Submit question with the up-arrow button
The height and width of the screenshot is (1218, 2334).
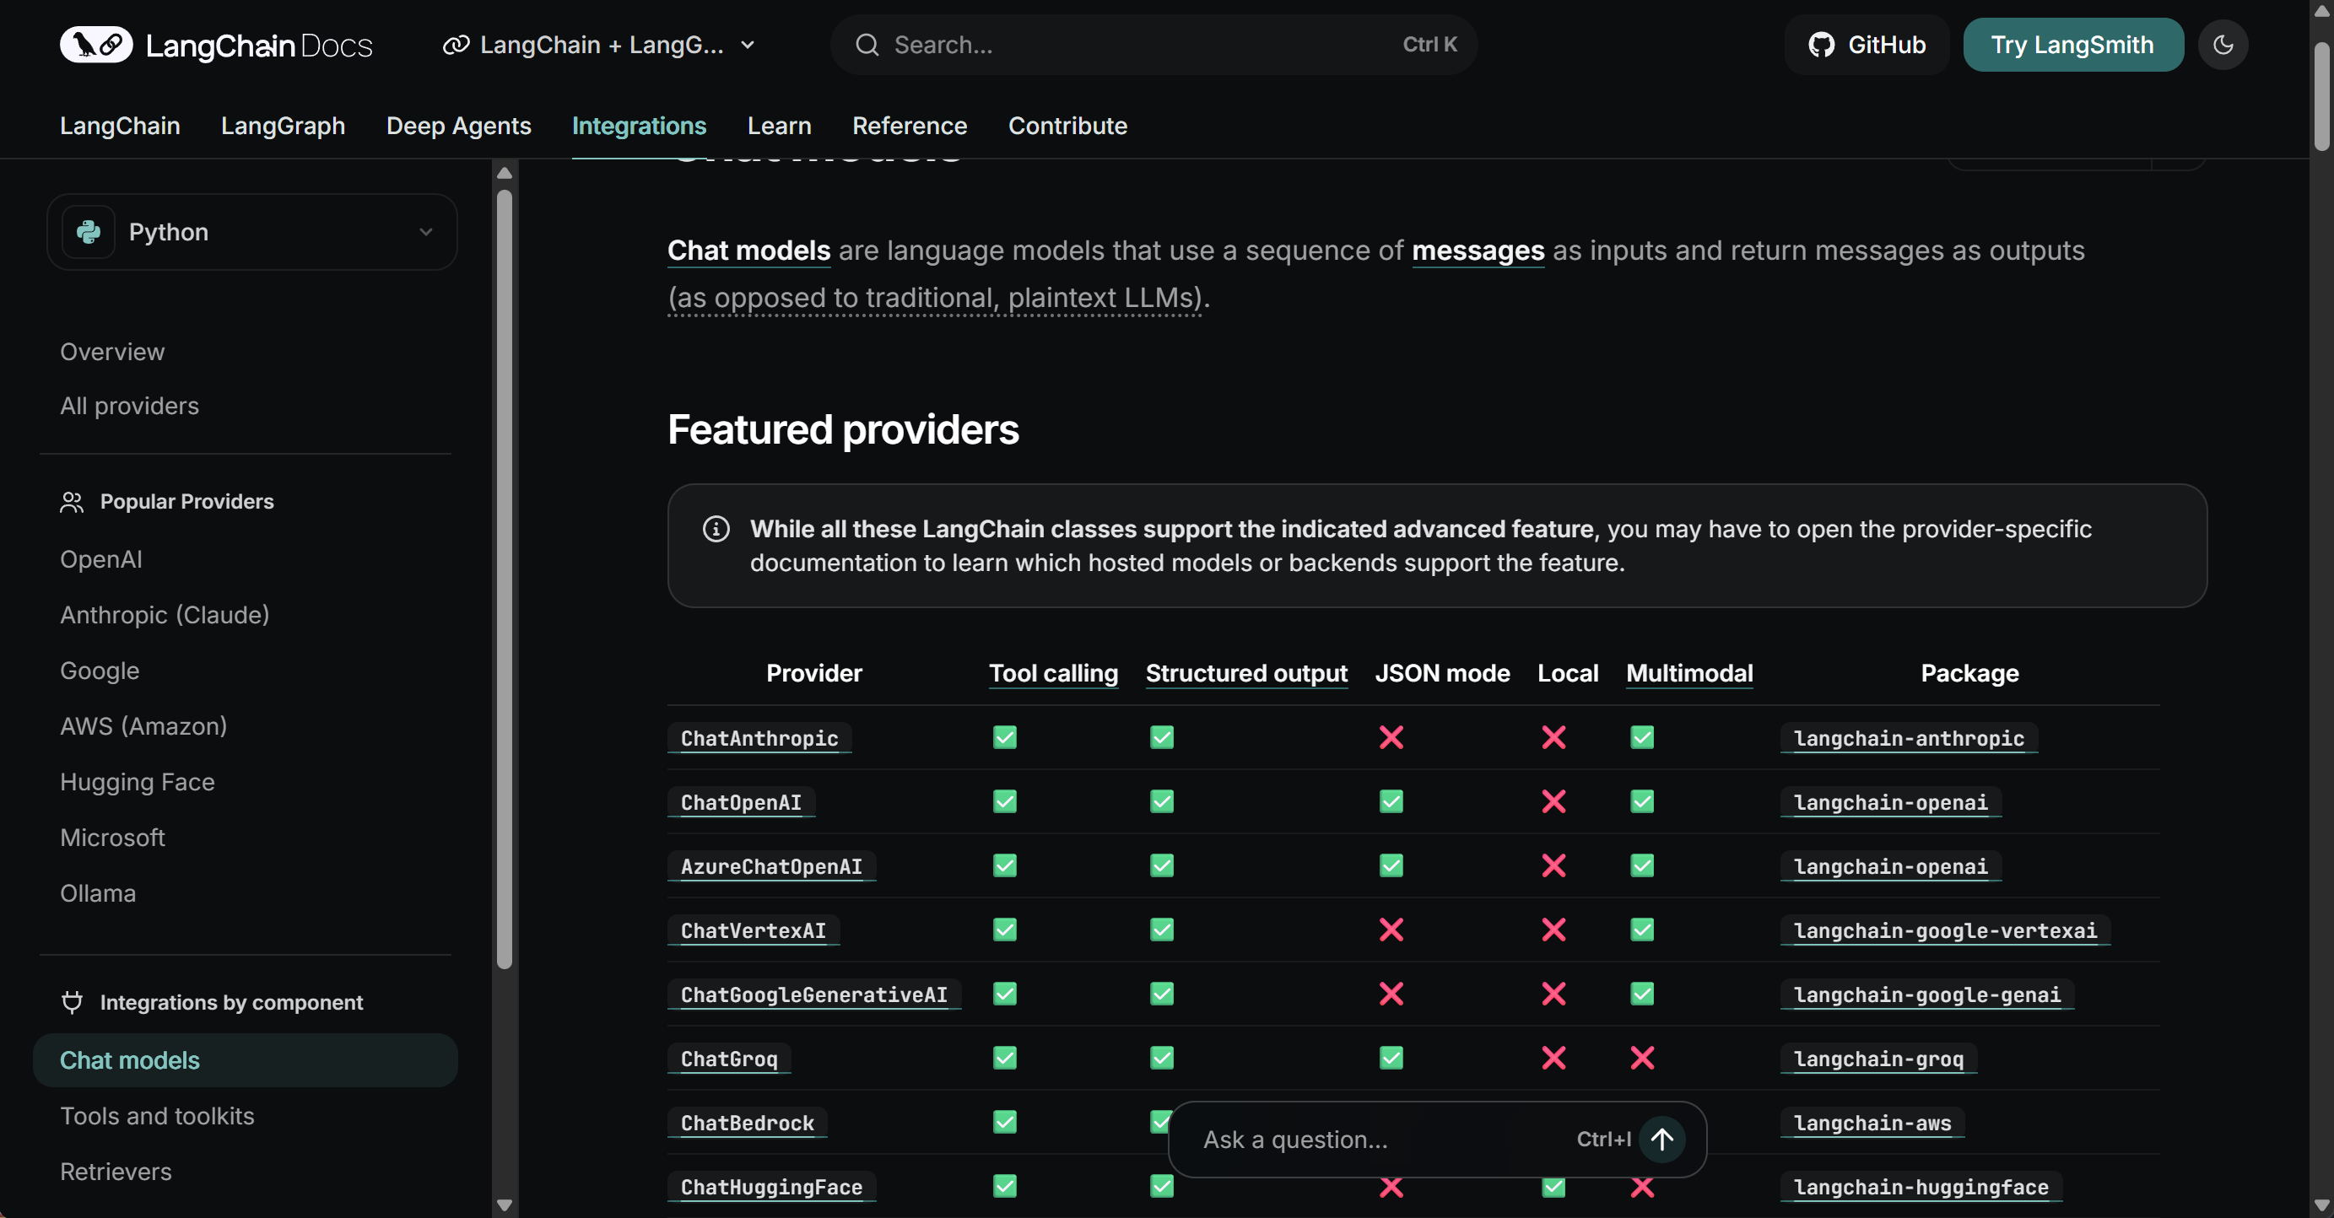[x=1661, y=1140]
